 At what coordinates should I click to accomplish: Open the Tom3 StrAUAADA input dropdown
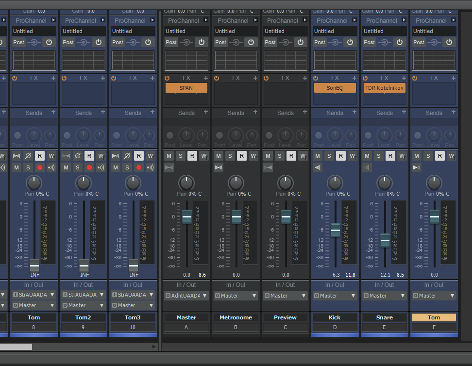pyautogui.click(x=133, y=295)
